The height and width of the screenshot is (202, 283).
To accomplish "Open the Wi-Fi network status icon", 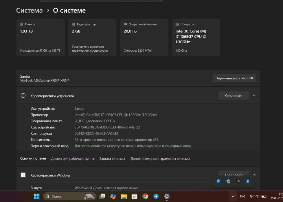I will [x=251, y=196].
